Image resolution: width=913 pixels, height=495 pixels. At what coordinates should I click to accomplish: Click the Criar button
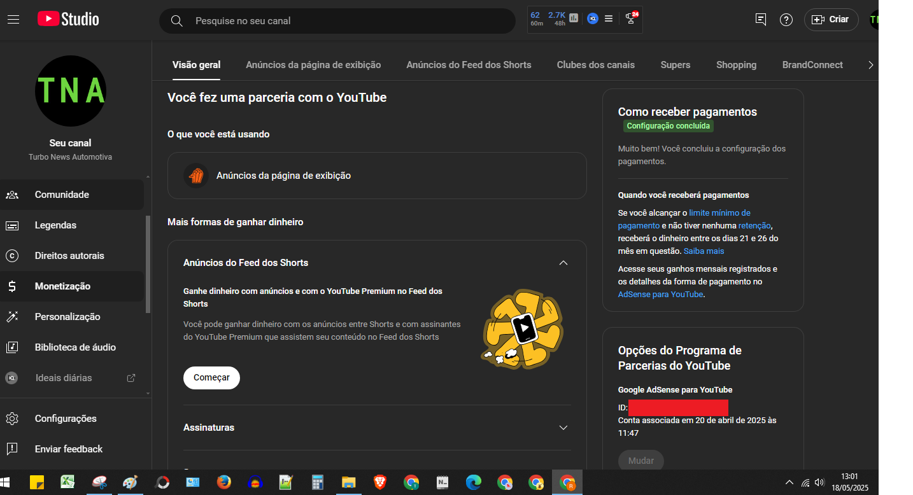coord(832,20)
